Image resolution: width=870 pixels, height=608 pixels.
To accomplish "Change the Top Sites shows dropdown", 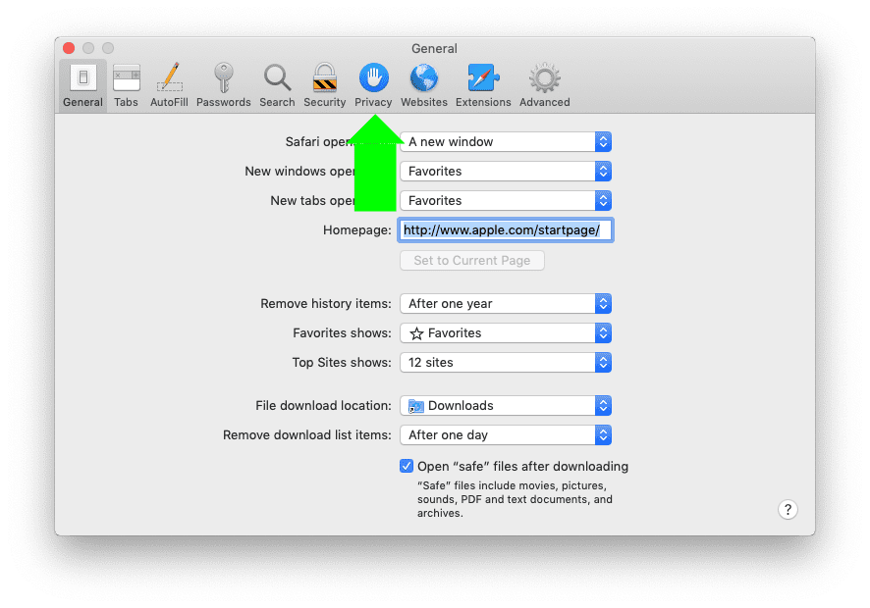I will pyautogui.click(x=506, y=363).
